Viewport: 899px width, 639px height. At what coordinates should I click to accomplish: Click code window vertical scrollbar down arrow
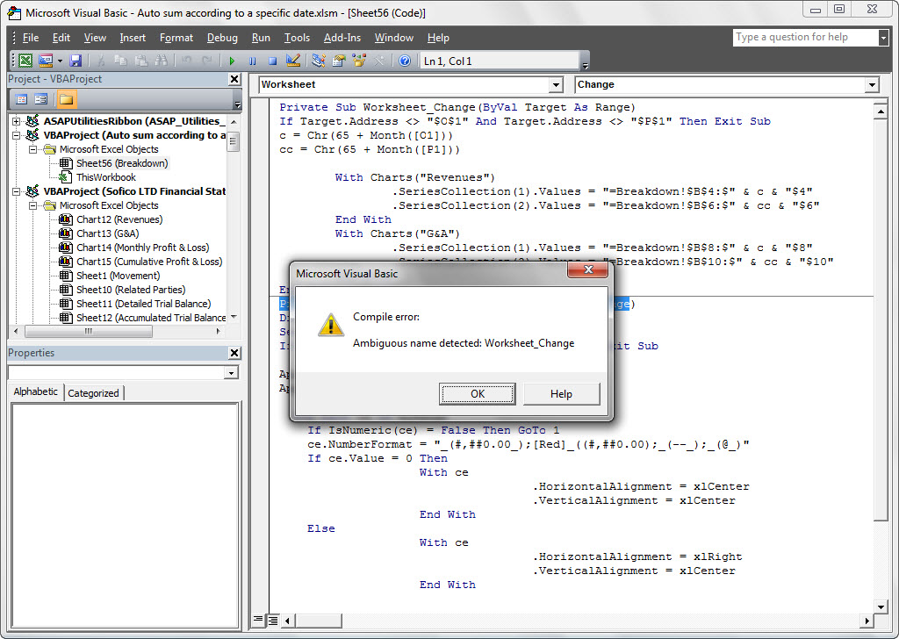880,607
